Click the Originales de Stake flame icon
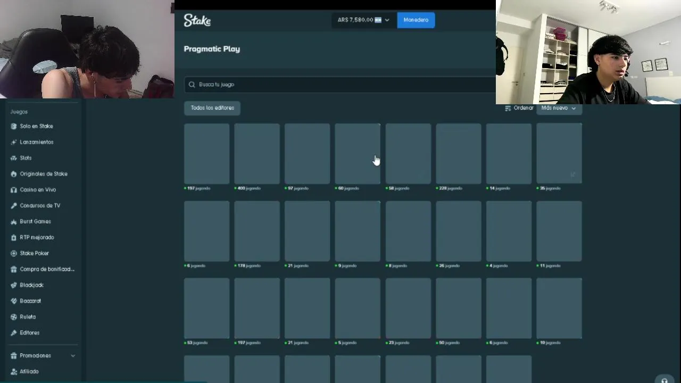Image resolution: width=681 pixels, height=383 pixels. point(14,174)
